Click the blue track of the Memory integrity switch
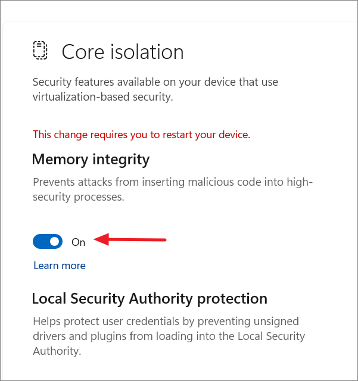The image size is (358, 381). click(x=41, y=241)
